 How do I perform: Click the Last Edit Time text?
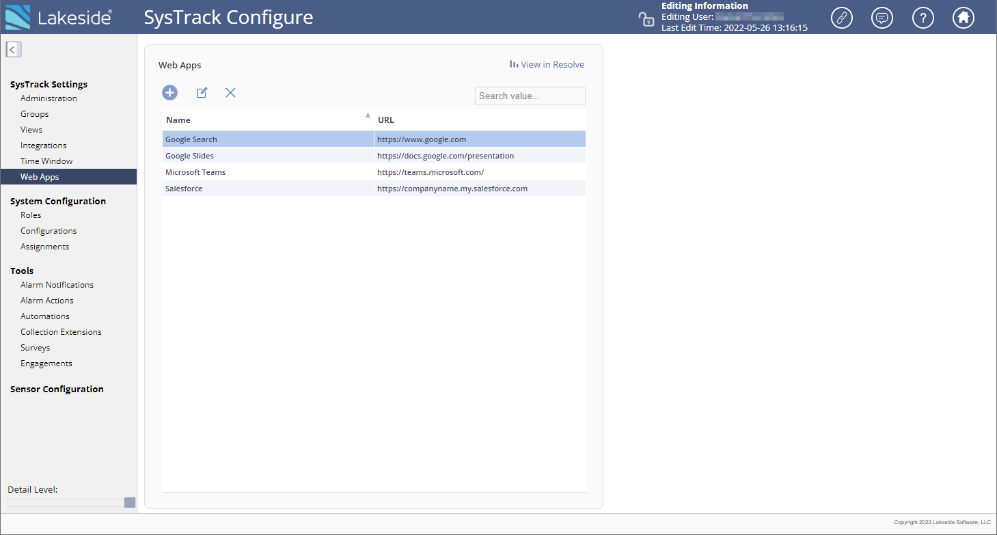(x=735, y=28)
